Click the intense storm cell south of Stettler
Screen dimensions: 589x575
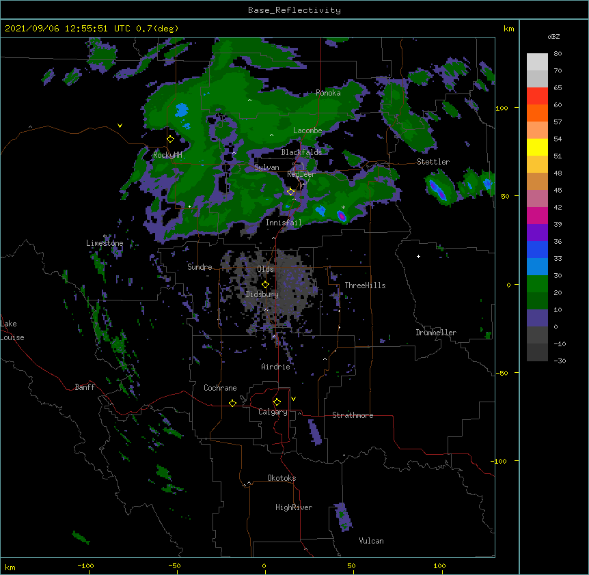(x=437, y=190)
